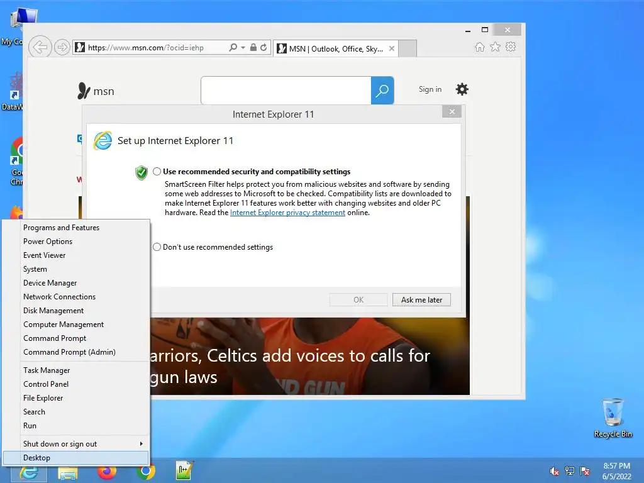Open the IE Home icon
Viewport: 644px width, 483px height.
[x=480, y=47]
